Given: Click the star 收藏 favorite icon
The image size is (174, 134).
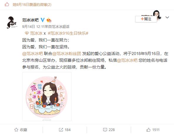Looking at the screenshot, I should coord(16,130).
